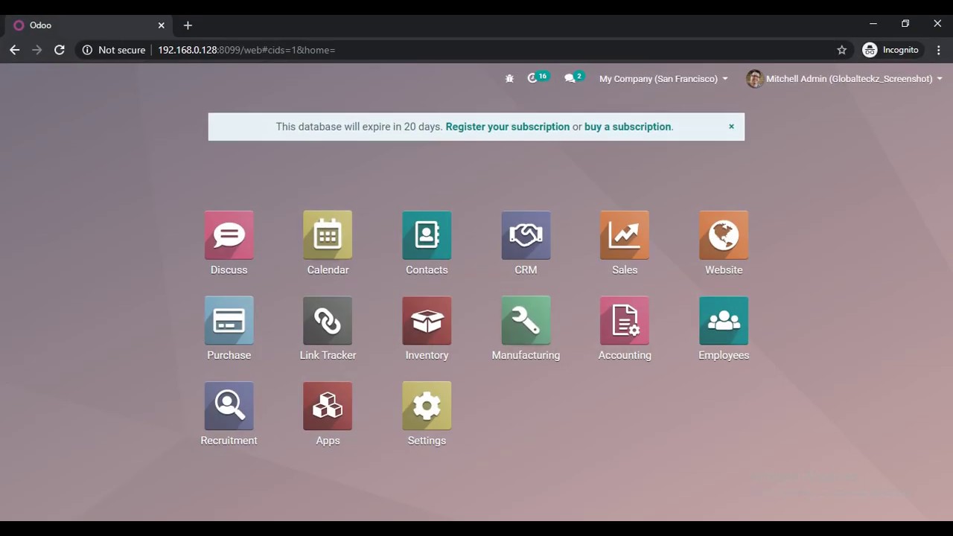Go back in browser history
This screenshot has width=953, height=536.
[14, 50]
